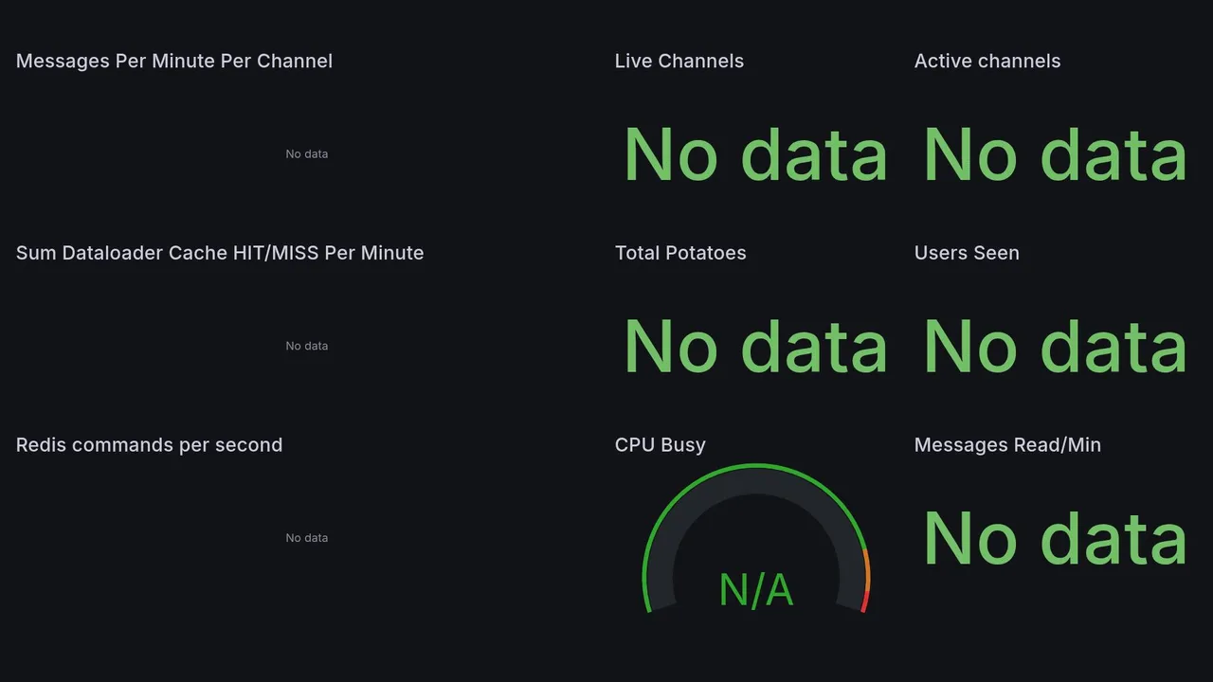This screenshot has width=1213, height=682.
Task: Click the Live Channels 'No data' value
Action: [755, 155]
